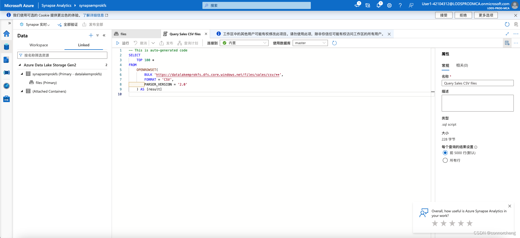Refresh the database list icon
The image size is (520, 238).
334,43
